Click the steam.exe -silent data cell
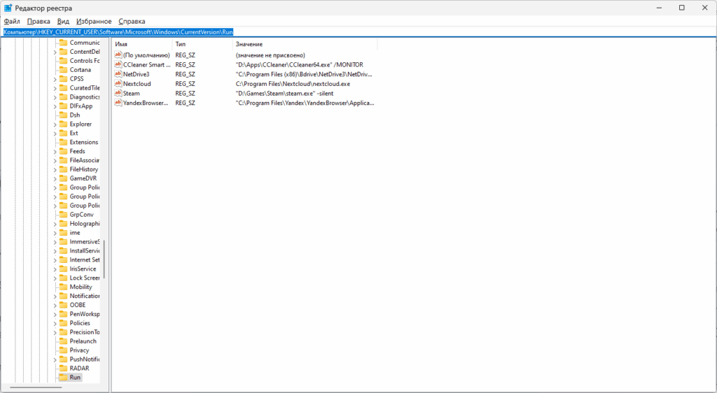The width and height of the screenshot is (717, 393). 284,93
